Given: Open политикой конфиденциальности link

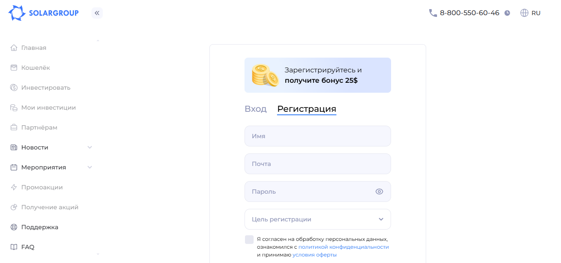Looking at the screenshot, I should pyautogui.click(x=343, y=247).
